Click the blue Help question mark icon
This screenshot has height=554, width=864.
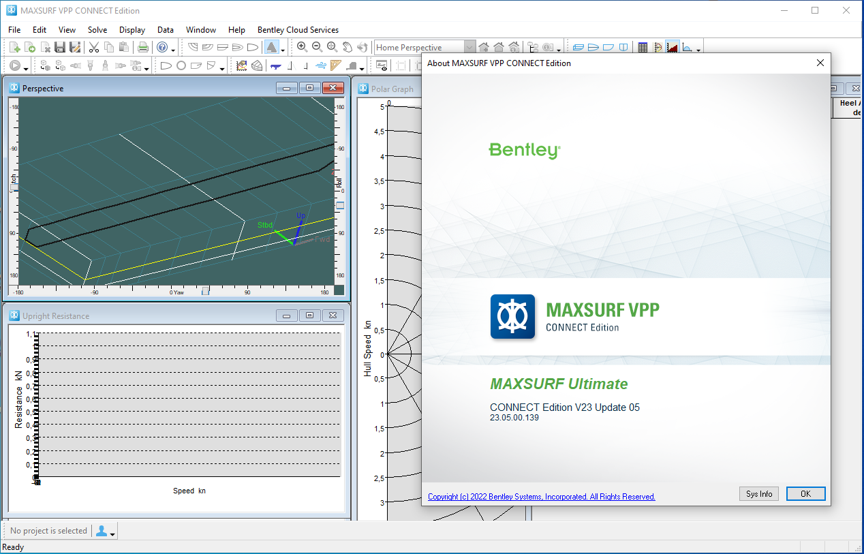162,47
